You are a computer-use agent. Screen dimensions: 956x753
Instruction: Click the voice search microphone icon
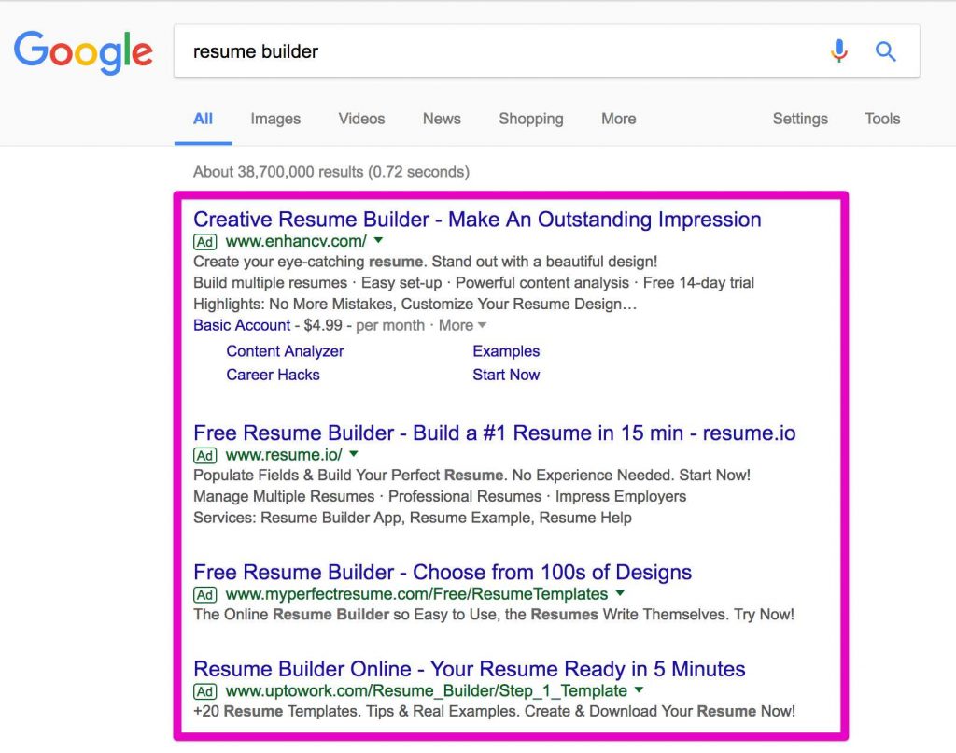(839, 51)
